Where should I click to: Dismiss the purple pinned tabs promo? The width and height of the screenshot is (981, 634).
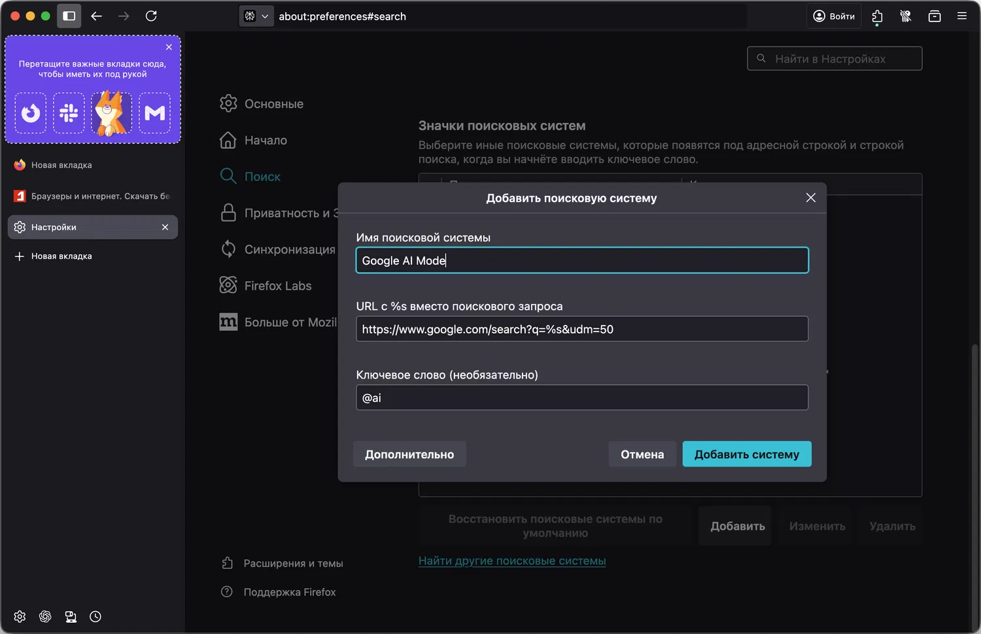[x=169, y=47]
